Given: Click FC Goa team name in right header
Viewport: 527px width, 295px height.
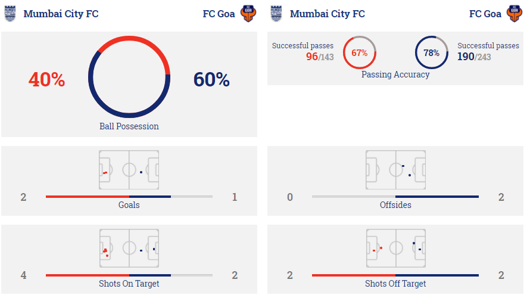Looking at the screenshot, I should 485,14.
